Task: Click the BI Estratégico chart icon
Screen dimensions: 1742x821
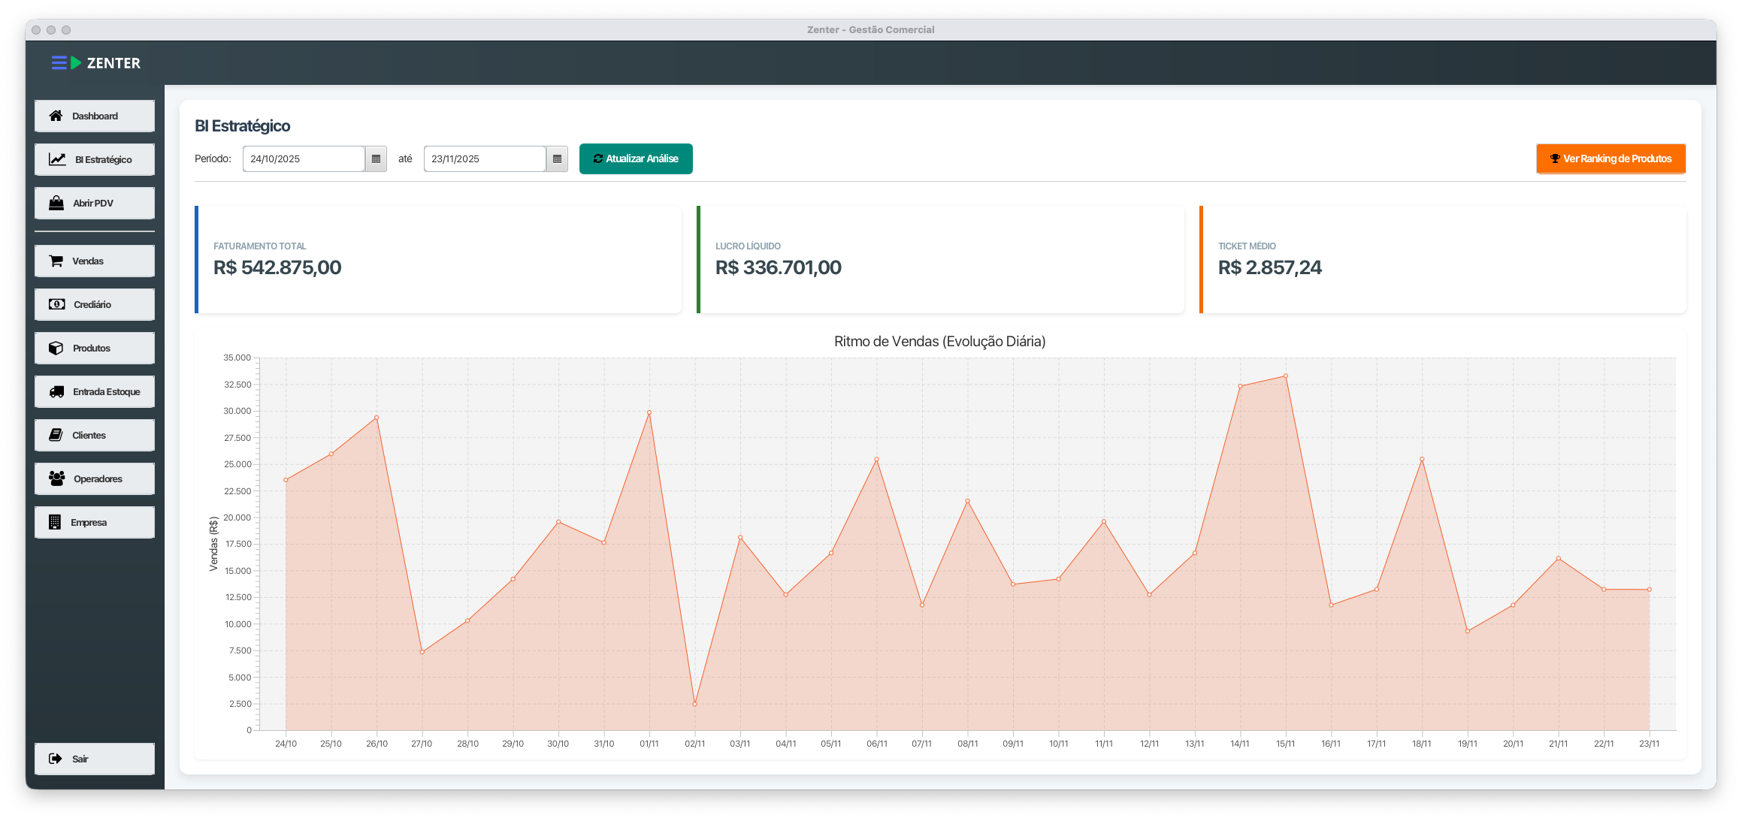Action: click(x=57, y=159)
